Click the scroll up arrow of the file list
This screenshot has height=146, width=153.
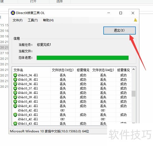point(133,69)
